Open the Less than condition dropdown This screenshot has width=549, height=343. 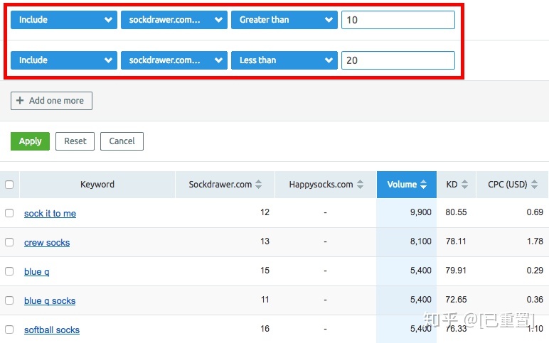coord(284,60)
